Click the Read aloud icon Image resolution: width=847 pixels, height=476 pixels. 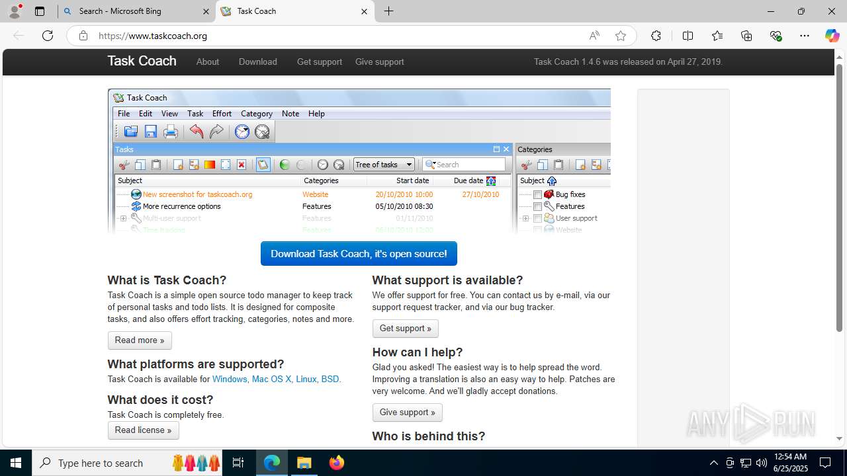594,36
